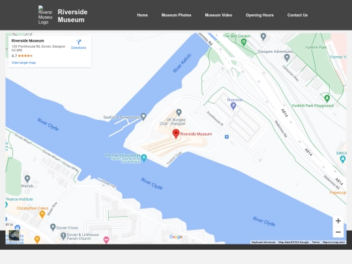352x264 pixels.
Task: Select the Yorkhill Park Playground marker
Action: 327,98
